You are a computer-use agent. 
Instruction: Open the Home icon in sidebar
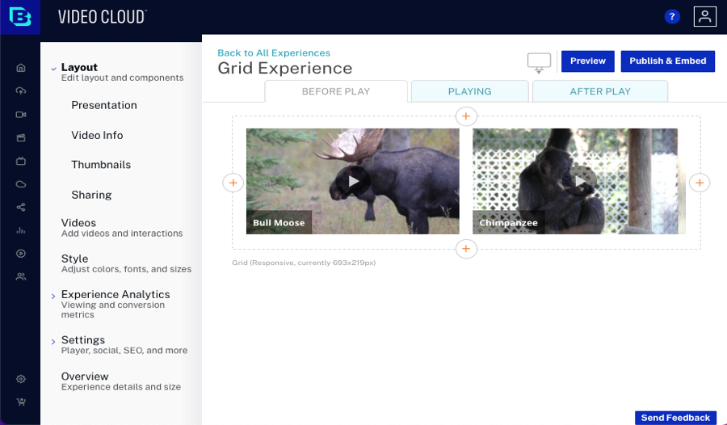(21, 68)
